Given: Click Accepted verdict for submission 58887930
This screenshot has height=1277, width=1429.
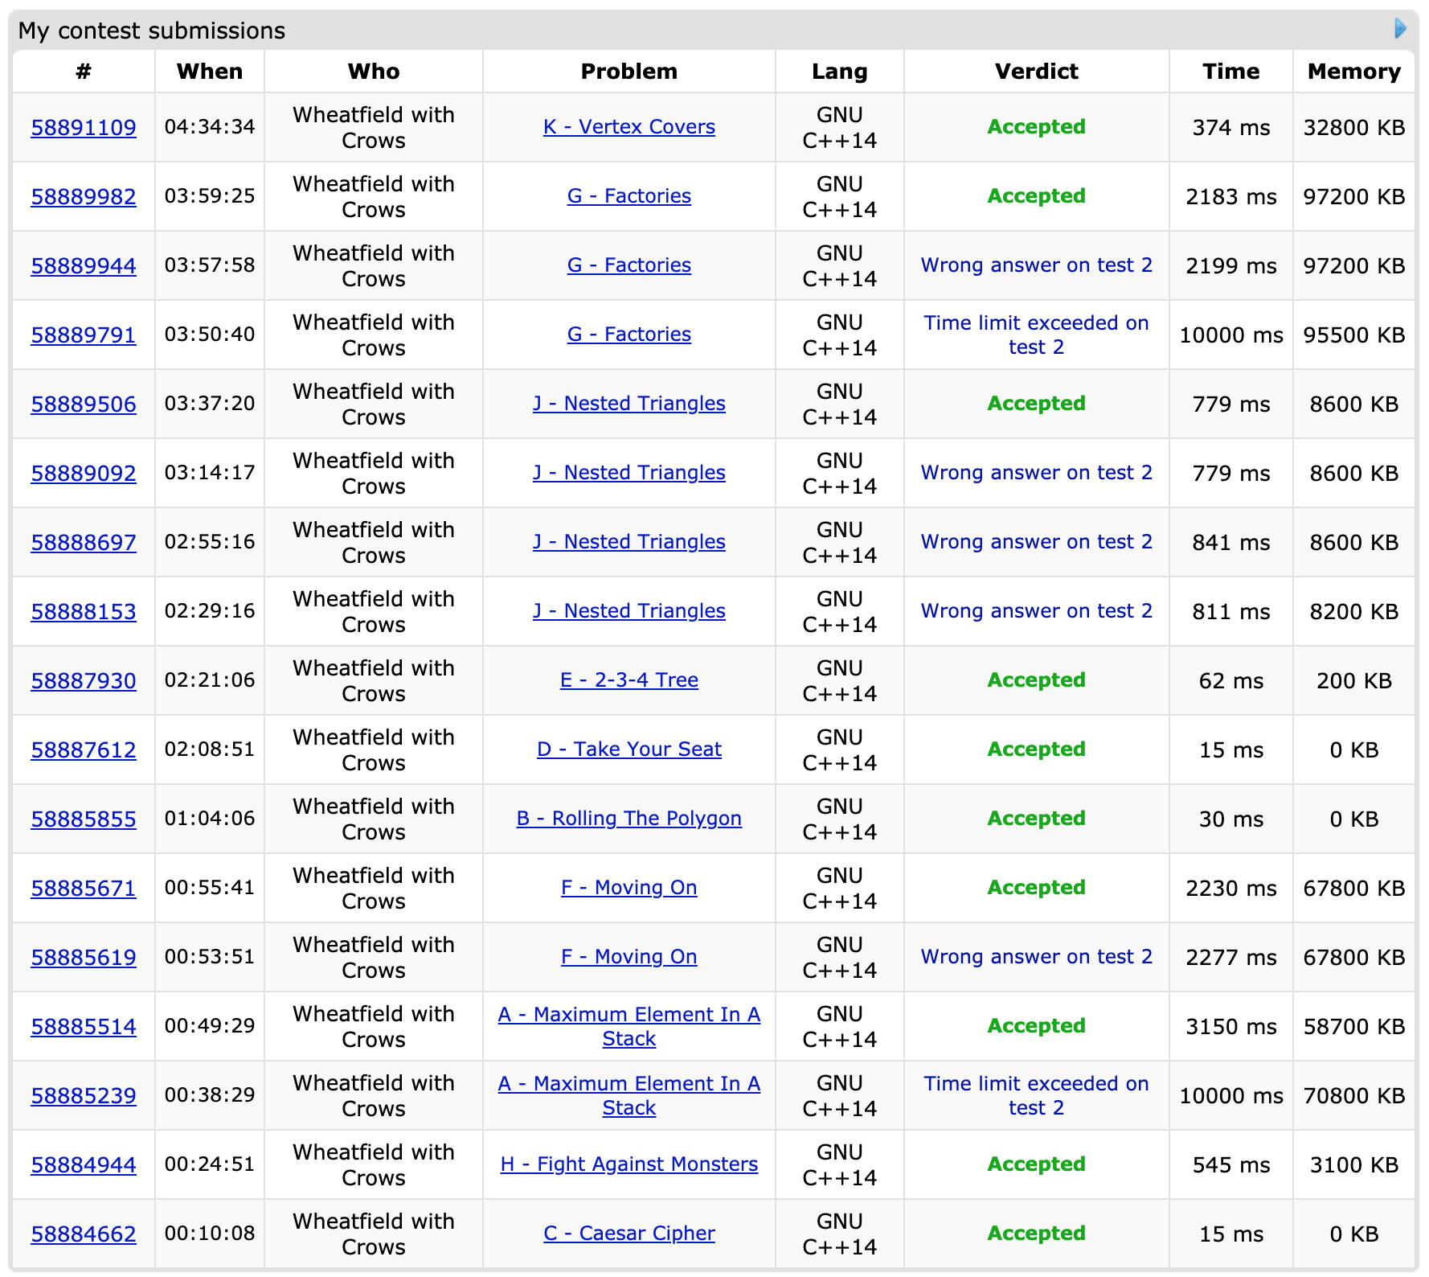Looking at the screenshot, I should point(1035,680).
